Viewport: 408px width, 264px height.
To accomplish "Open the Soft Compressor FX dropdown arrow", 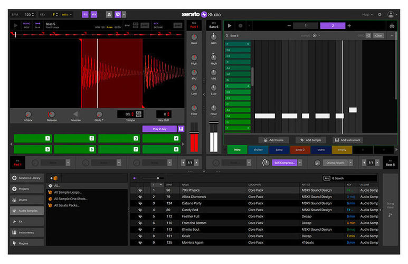I will coord(300,163).
